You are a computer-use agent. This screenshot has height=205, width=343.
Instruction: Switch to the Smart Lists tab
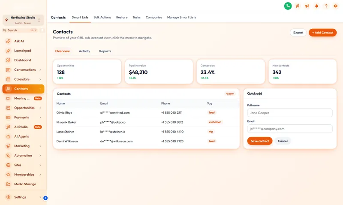click(x=80, y=17)
